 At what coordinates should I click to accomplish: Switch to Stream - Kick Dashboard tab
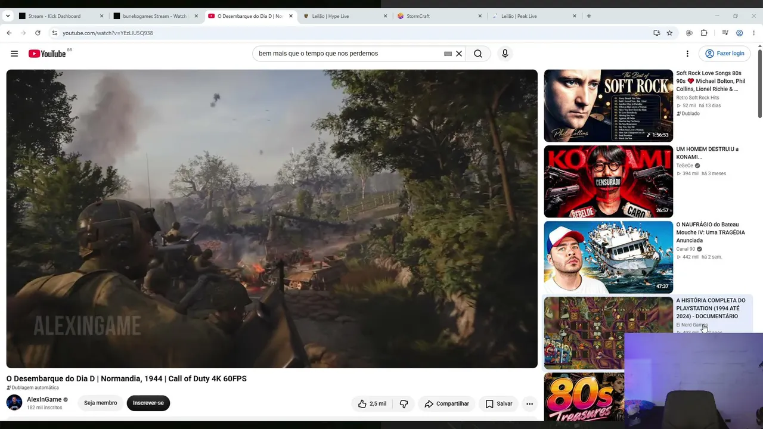coord(55,16)
